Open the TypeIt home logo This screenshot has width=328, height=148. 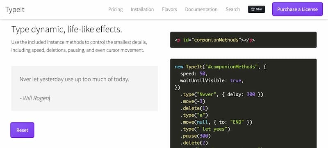(x=15, y=9)
